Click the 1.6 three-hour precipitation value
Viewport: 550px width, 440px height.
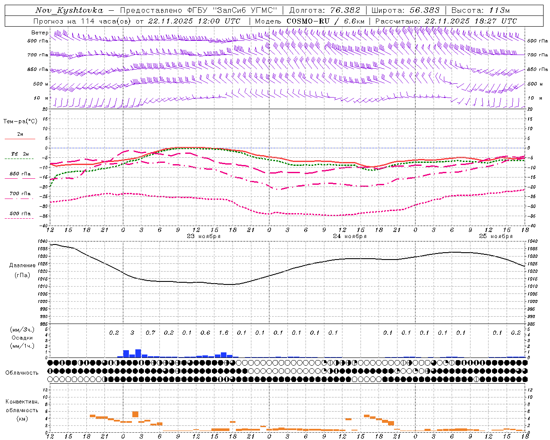(x=223, y=333)
